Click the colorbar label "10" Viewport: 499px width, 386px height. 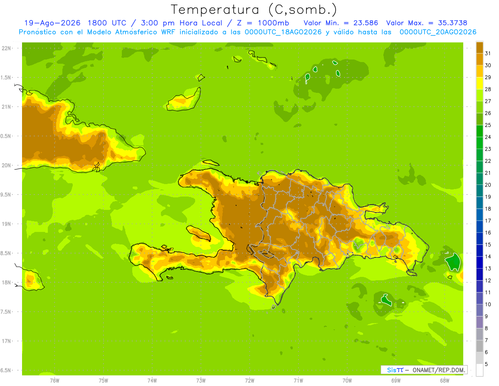click(x=488, y=304)
